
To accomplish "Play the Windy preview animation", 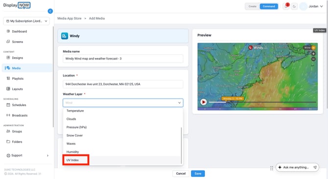I will pos(204,102).
